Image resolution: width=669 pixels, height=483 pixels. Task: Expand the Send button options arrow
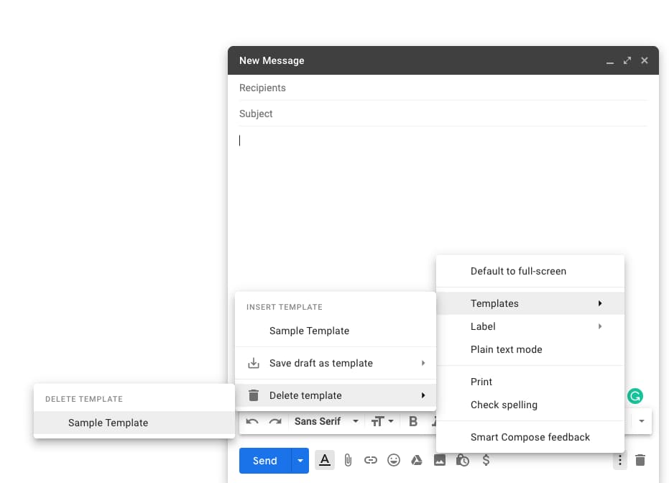pyautogui.click(x=300, y=460)
